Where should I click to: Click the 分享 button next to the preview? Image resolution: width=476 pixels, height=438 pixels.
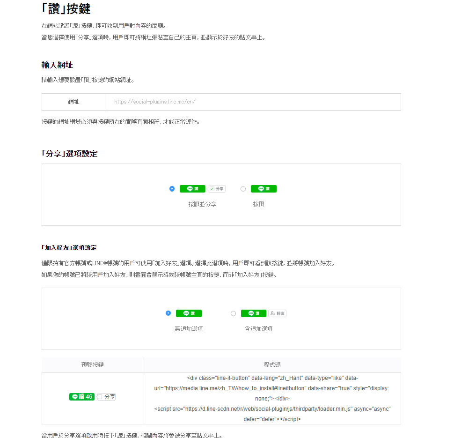(107, 397)
